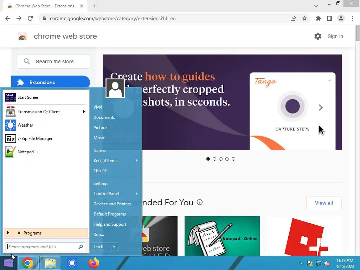Click Sign in on Web Store
This screenshot has width=360, height=270.
coord(335,36)
